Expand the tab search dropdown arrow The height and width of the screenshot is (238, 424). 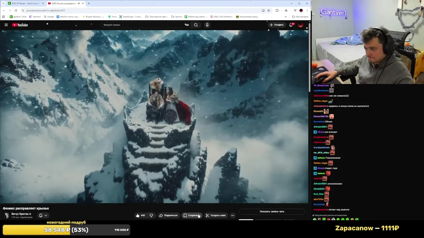click(x=3, y=3)
